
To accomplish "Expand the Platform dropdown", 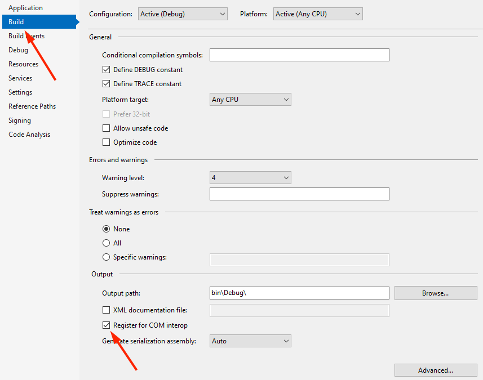I will click(x=318, y=14).
